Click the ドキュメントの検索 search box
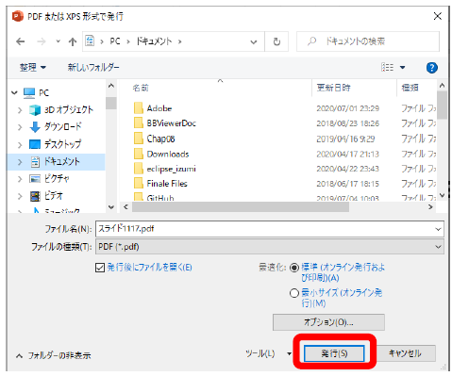Screen dimensions: 452x376 (x=368, y=41)
